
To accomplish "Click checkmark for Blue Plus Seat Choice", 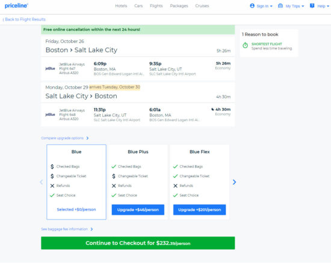I will coord(114,195).
